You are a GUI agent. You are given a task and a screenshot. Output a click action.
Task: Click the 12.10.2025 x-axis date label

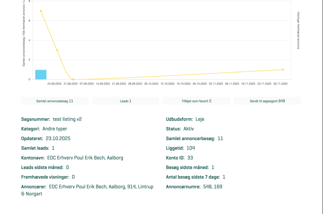(x=167, y=84)
